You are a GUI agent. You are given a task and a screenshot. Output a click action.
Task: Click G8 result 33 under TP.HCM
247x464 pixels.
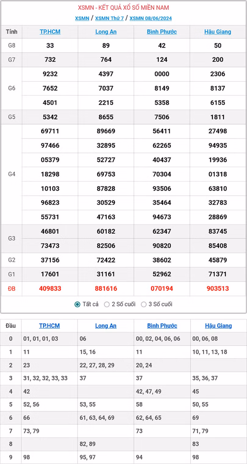coord(50,46)
